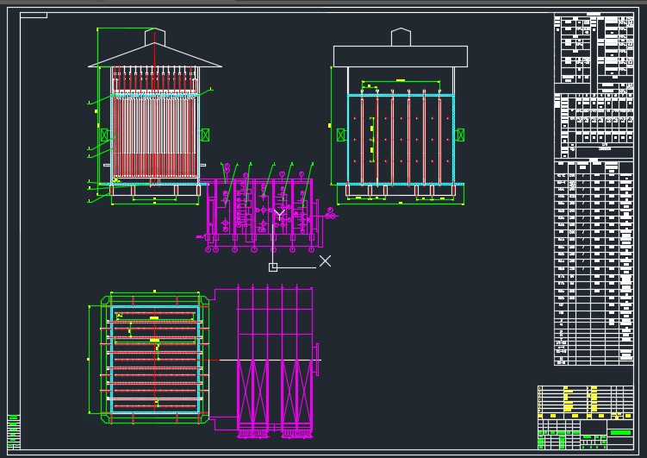Select green crossed-box symbol left of side elevation
647x458 pixels.
tap(340, 135)
